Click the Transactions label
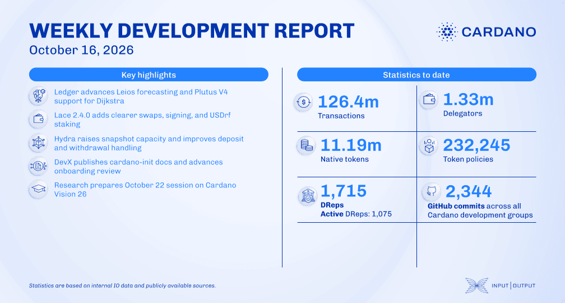This screenshot has width=565, height=303. pos(341,116)
